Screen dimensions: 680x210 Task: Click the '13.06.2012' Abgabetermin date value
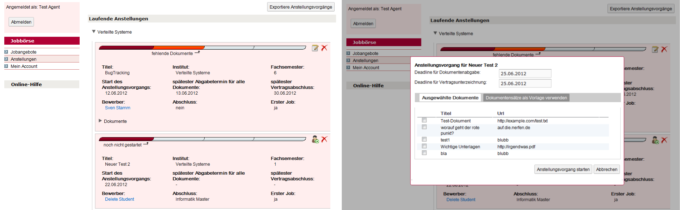point(187,93)
